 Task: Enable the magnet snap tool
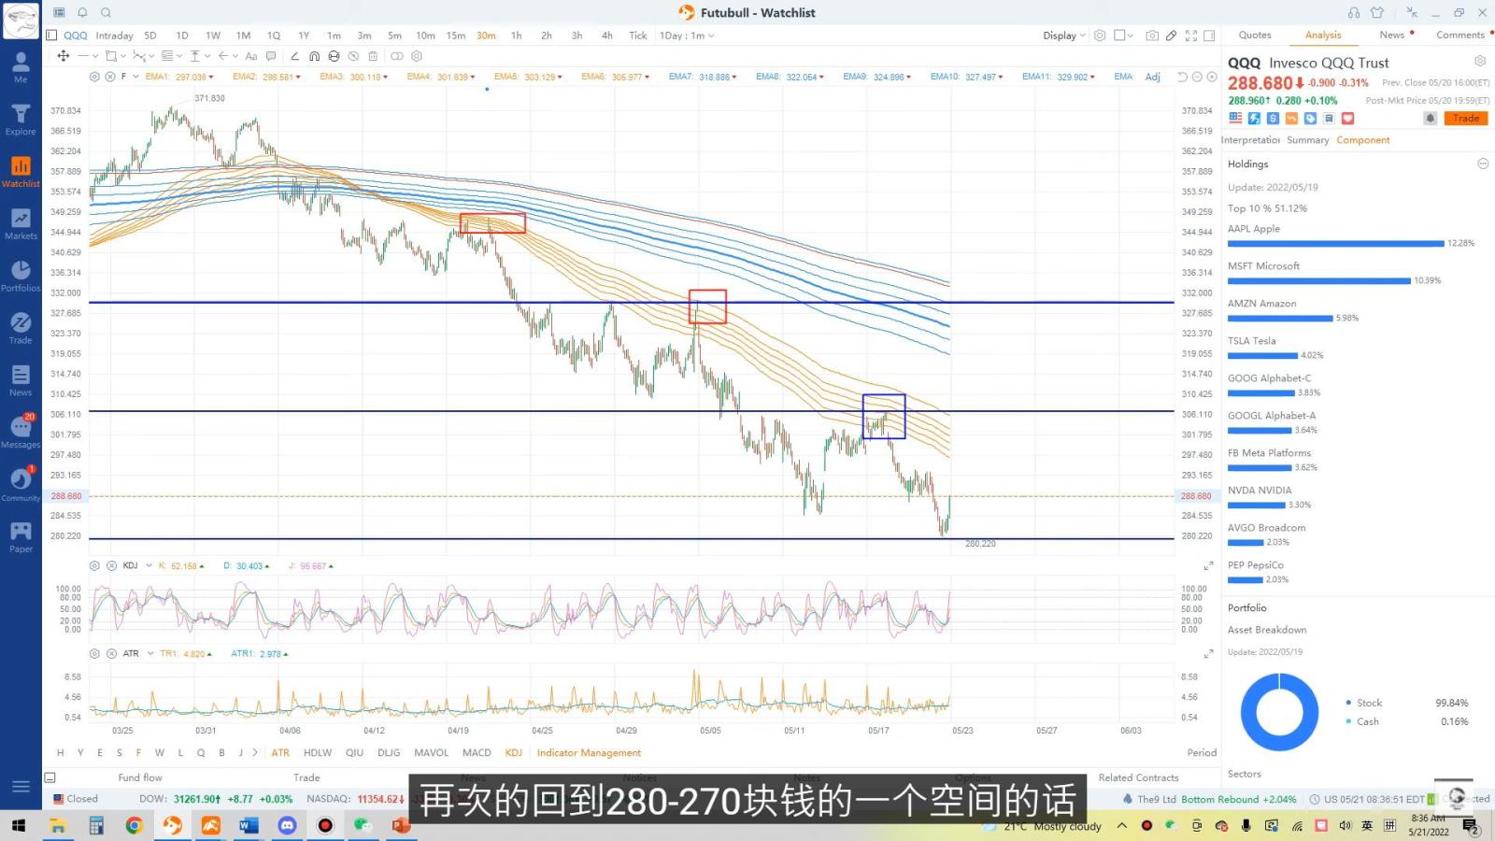[x=314, y=56]
